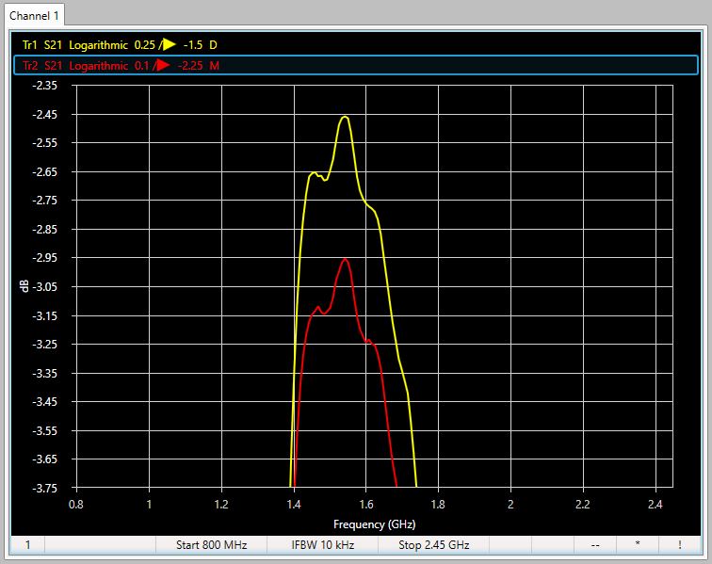712x564 pixels.
Task: Click the Tr2 reference value -2.25
Action: point(192,65)
